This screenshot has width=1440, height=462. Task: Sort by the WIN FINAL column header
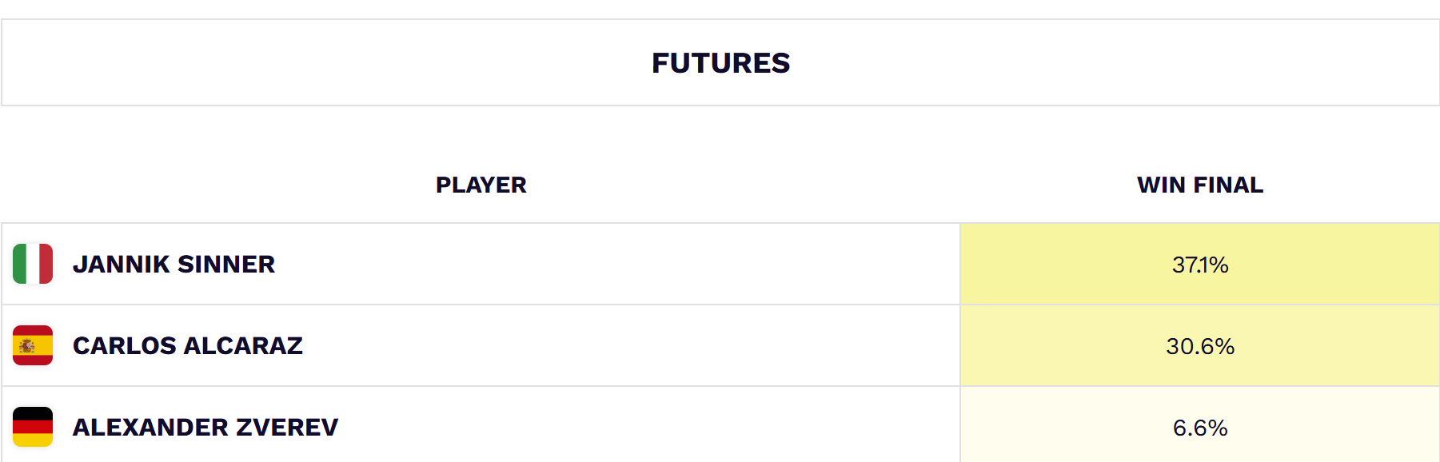point(1200,185)
